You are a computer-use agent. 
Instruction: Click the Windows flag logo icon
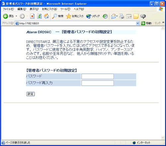coord(161,9)
